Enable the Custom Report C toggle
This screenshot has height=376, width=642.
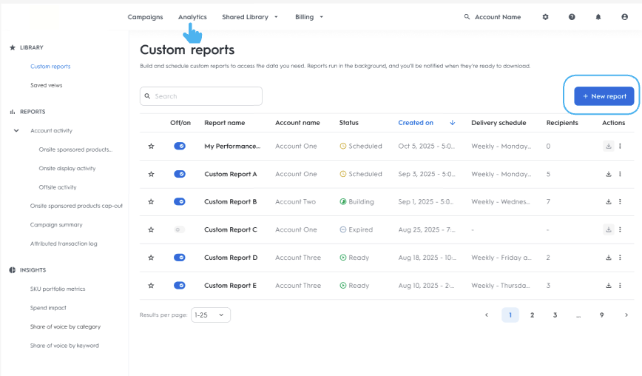[180, 230]
